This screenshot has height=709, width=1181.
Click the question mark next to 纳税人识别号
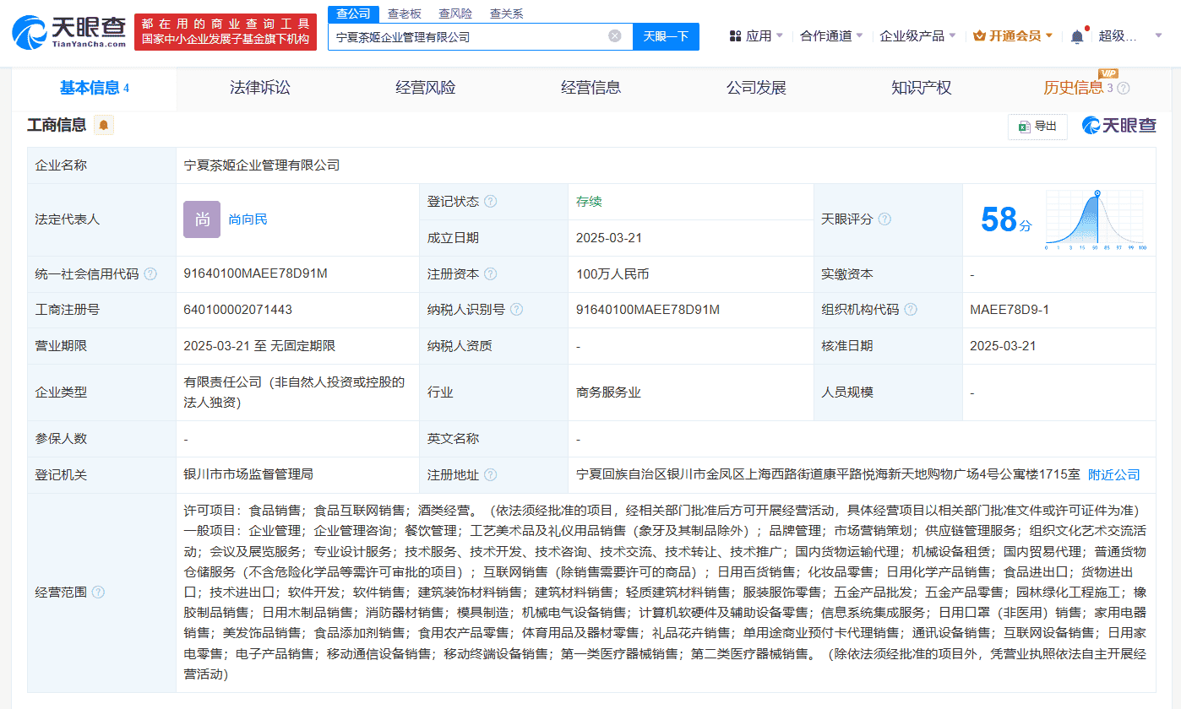coord(517,310)
